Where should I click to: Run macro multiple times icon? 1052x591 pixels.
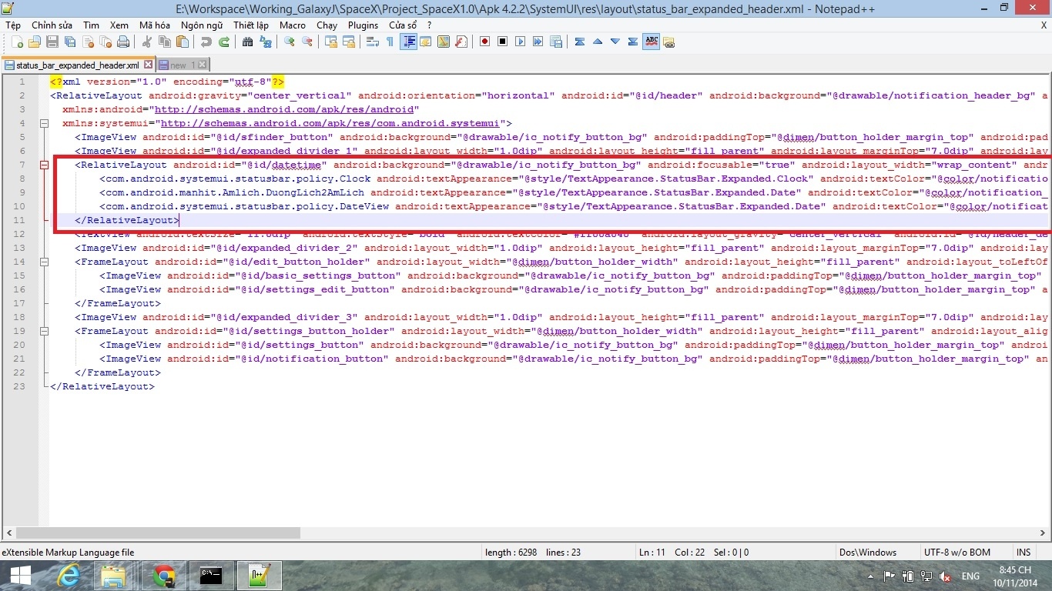point(538,42)
